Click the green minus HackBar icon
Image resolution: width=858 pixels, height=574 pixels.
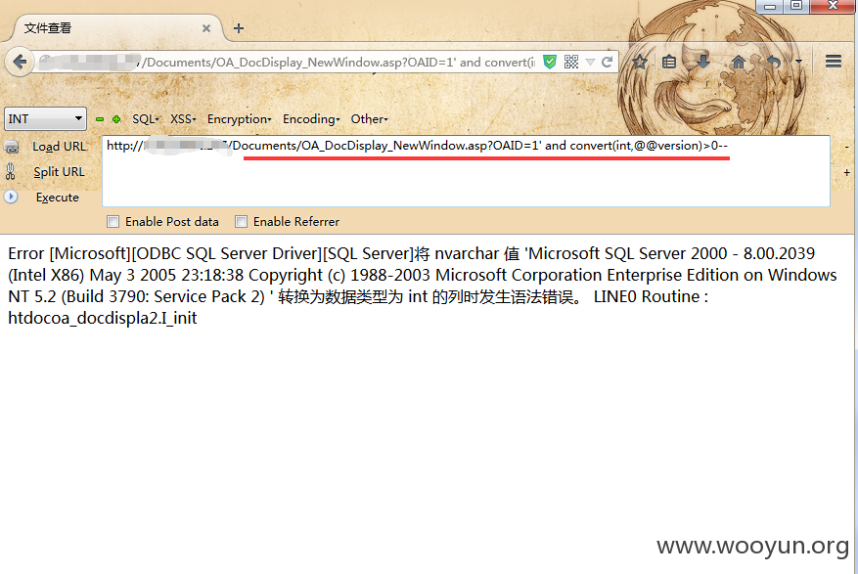[x=100, y=119]
